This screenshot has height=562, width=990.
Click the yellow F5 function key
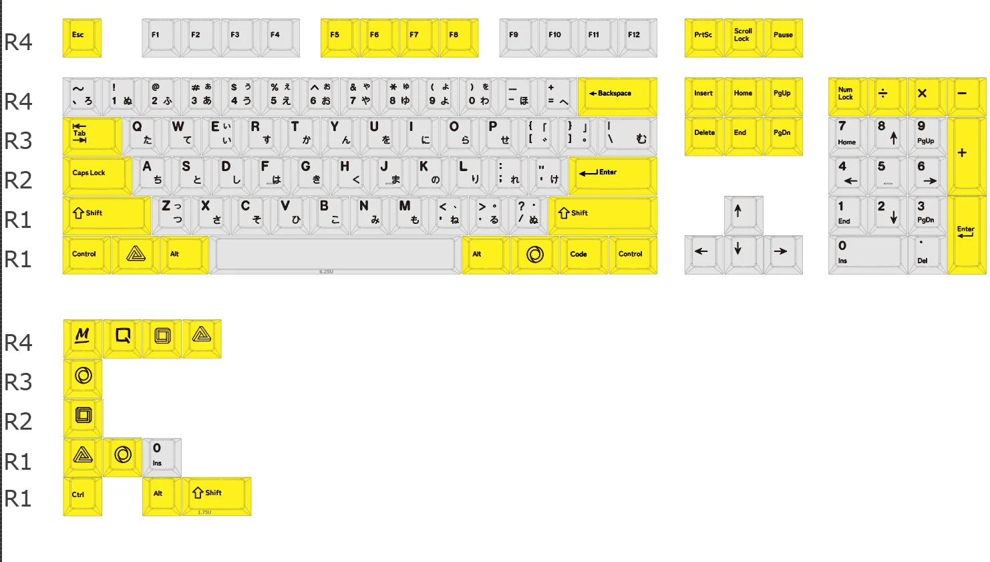[339, 37]
